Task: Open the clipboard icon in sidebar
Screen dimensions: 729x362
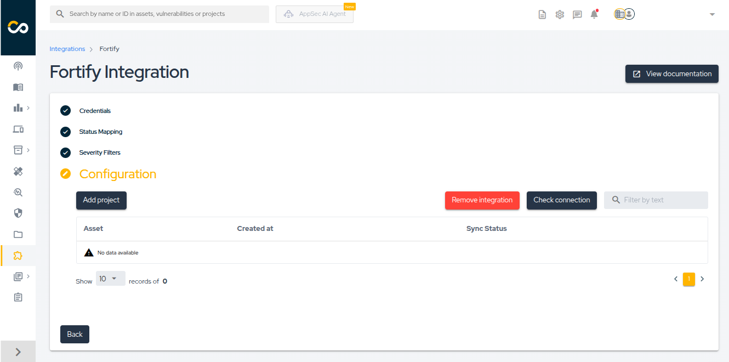Action: [x=18, y=297]
